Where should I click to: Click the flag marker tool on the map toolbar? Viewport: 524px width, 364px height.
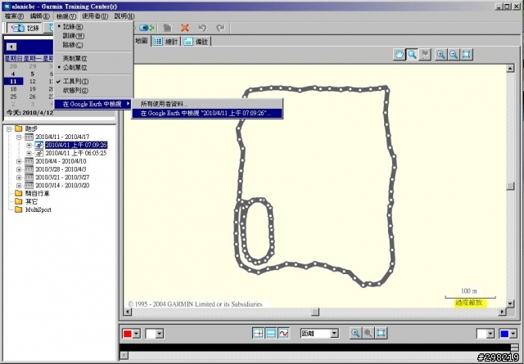[x=425, y=55]
